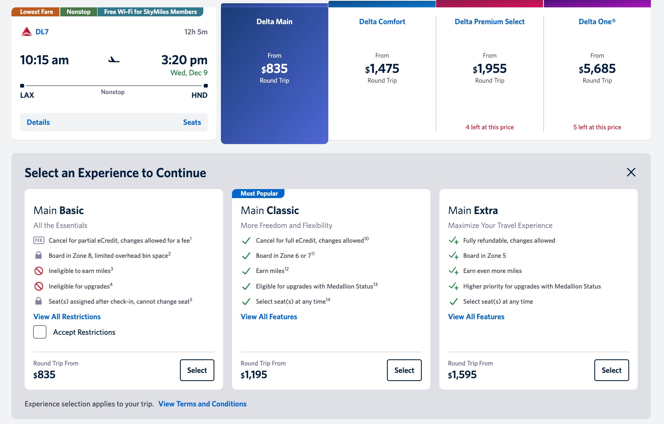Open flight Details for DL7
Viewport: 664px width, 424px height.
[x=38, y=122]
